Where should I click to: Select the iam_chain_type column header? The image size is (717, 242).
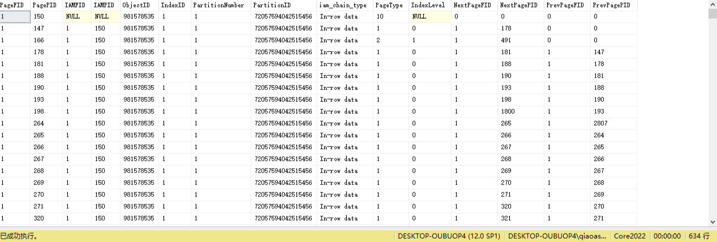click(x=345, y=5)
